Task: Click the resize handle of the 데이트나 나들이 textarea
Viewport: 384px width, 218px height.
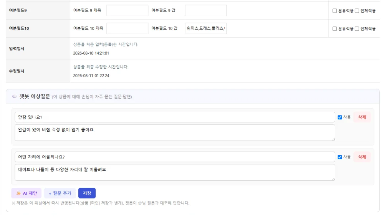Action: [333, 179]
